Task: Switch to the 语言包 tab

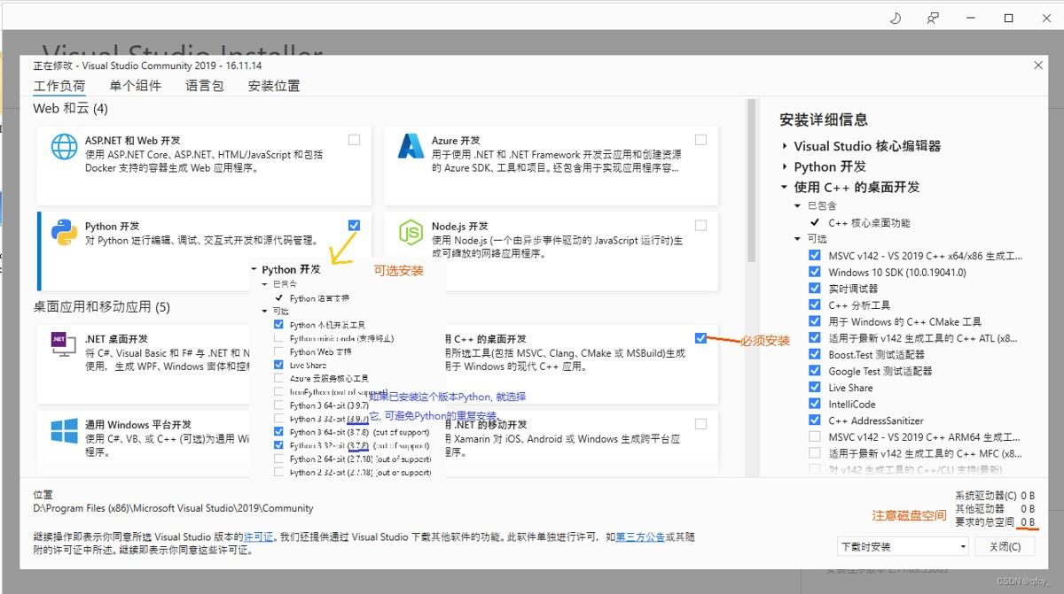Action: (x=205, y=86)
